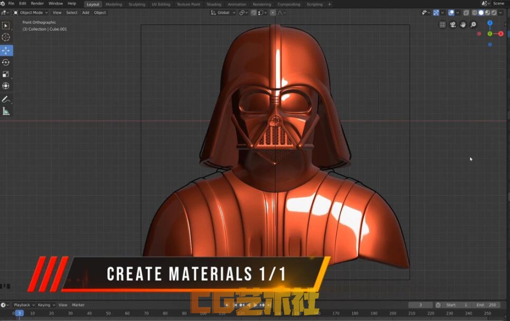Click the hand pan view icon
This screenshot has height=321, width=510.
click(463, 25)
